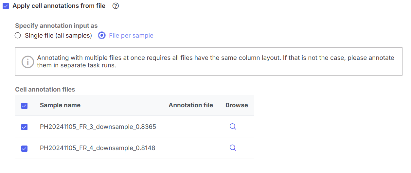Screen dimensions: 411x173
Task: Select the Single file (all samples) radio button
Action: tap(18, 36)
